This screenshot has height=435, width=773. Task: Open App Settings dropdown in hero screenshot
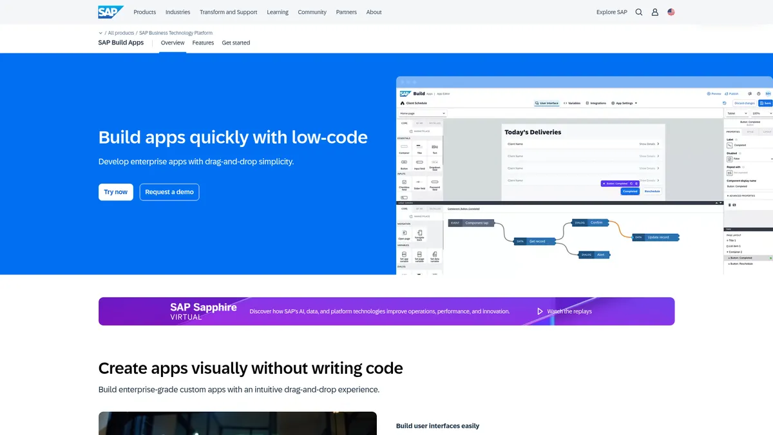(x=624, y=103)
